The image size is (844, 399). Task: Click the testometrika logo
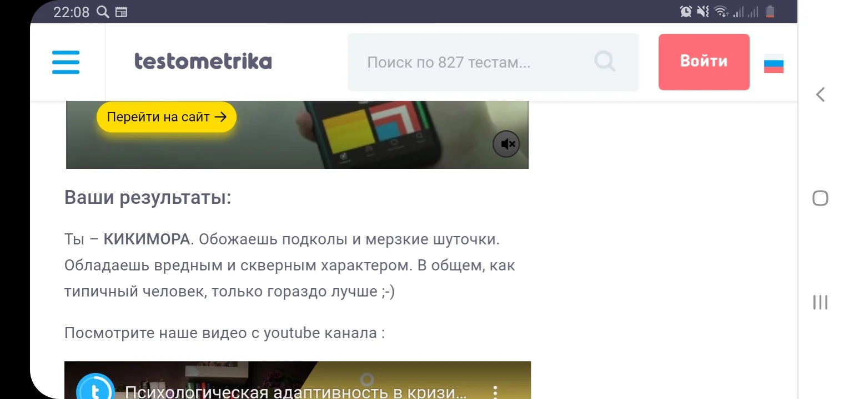[203, 62]
